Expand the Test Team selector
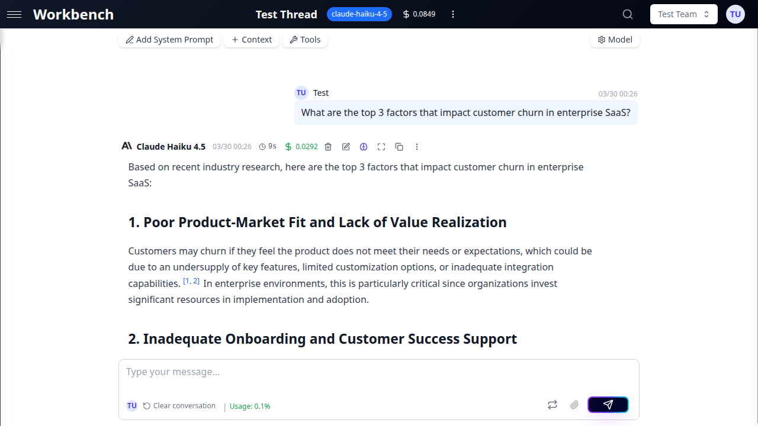758x426 pixels. tap(683, 14)
